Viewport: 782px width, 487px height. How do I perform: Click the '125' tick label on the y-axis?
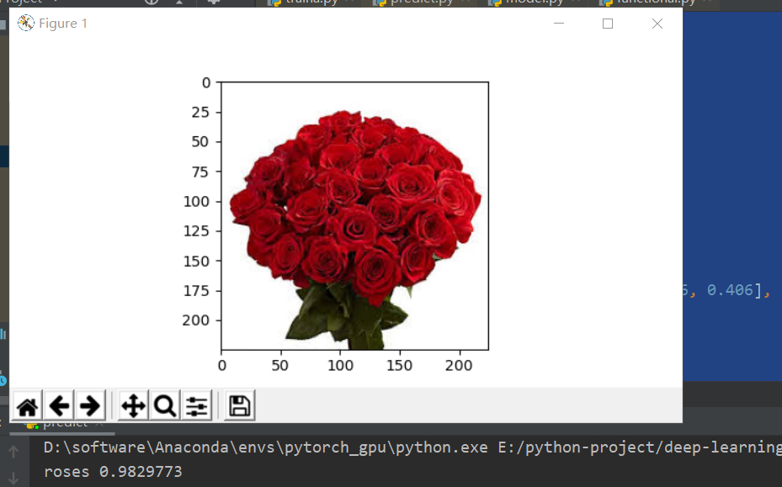[x=196, y=231]
